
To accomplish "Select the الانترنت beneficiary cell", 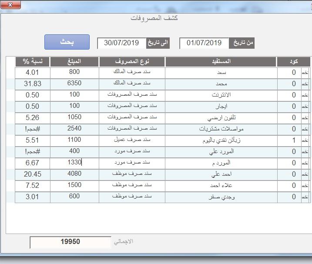I will pyautogui.click(x=221, y=95).
